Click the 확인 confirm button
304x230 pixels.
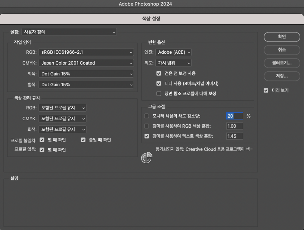click(282, 37)
